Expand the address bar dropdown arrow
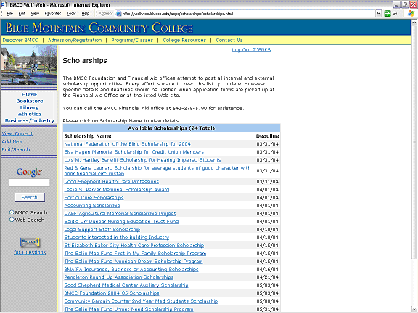The height and width of the screenshot is (313, 418). coord(379,14)
